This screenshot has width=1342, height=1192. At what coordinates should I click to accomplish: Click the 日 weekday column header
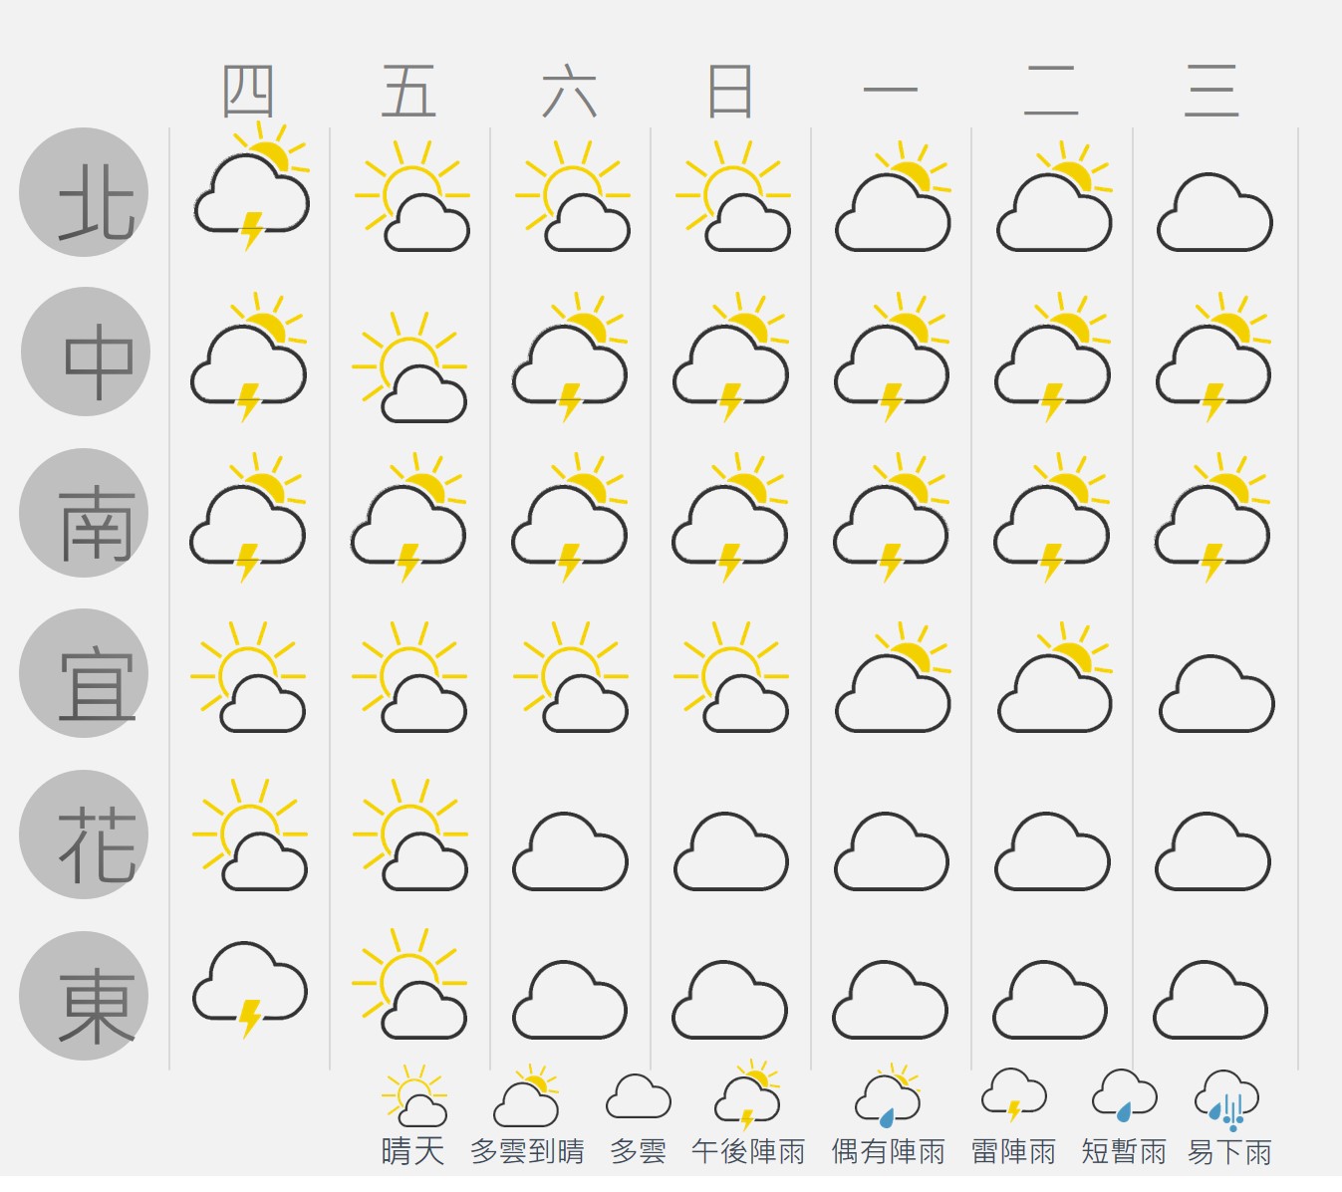(x=729, y=92)
